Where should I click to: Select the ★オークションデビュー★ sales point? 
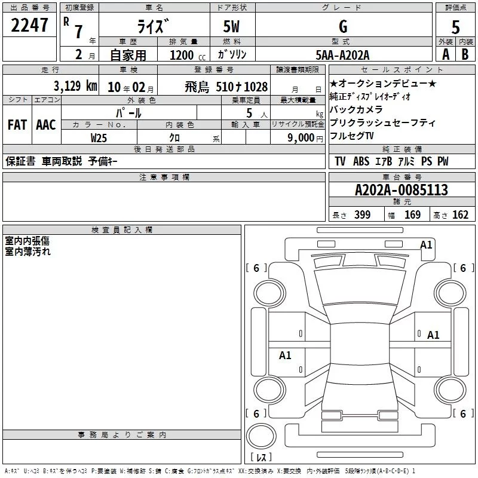pos(383,83)
